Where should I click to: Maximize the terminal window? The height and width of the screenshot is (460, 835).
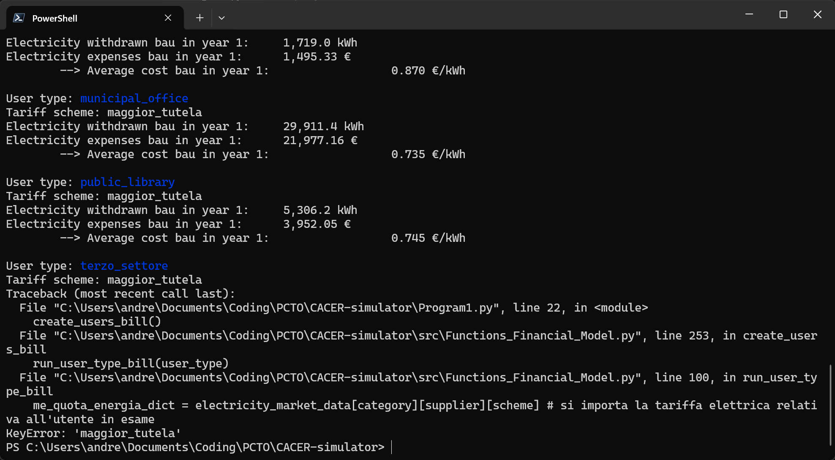[783, 14]
